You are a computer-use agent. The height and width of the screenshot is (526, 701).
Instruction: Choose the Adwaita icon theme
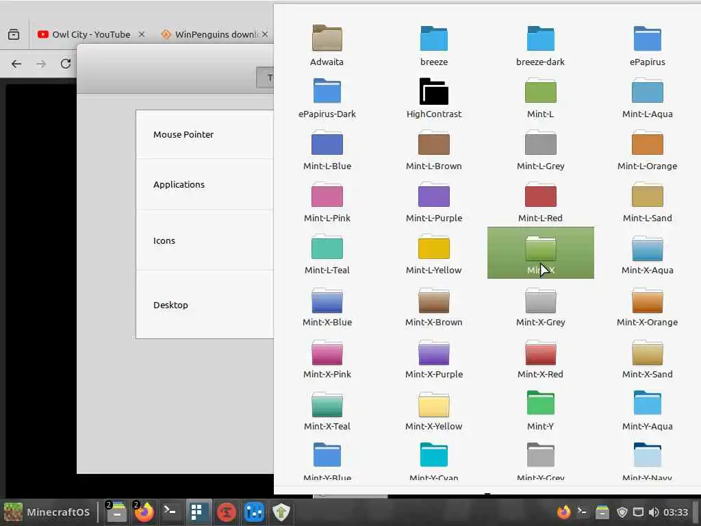pos(327,45)
